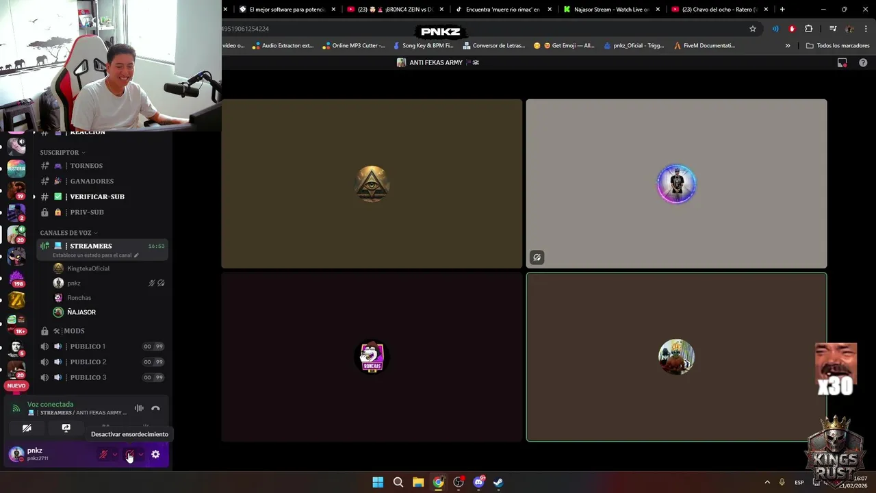
Task: Click the muted indicator on pnkz tile
Action: pyautogui.click(x=537, y=257)
